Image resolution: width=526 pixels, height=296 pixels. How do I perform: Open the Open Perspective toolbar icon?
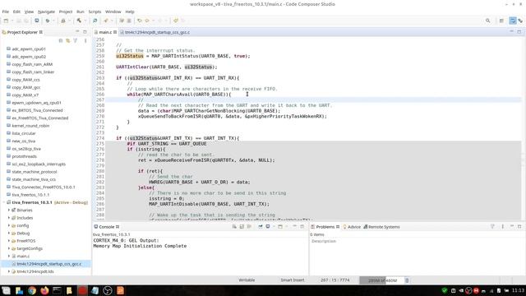click(501, 21)
